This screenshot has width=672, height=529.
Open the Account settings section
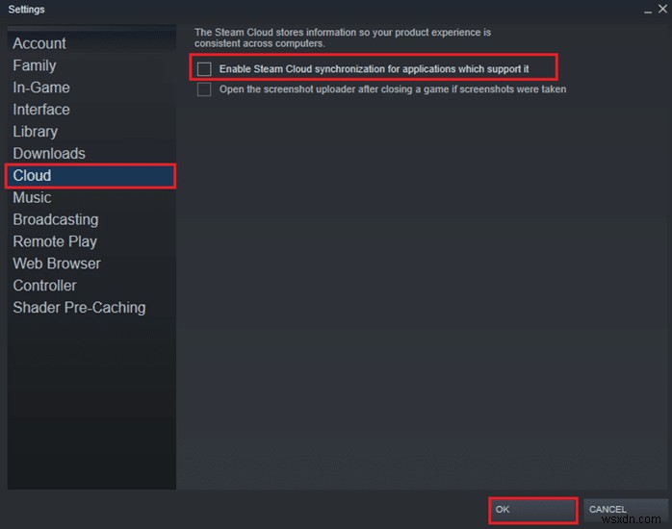click(39, 43)
